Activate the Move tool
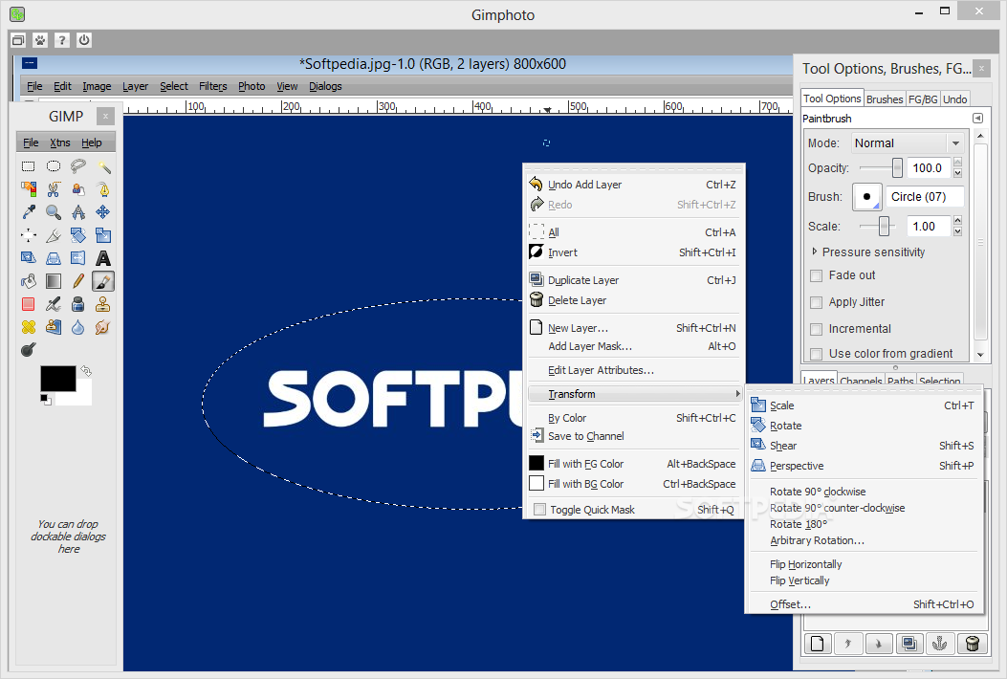Viewport: 1007px width, 679px height. [x=103, y=212]
